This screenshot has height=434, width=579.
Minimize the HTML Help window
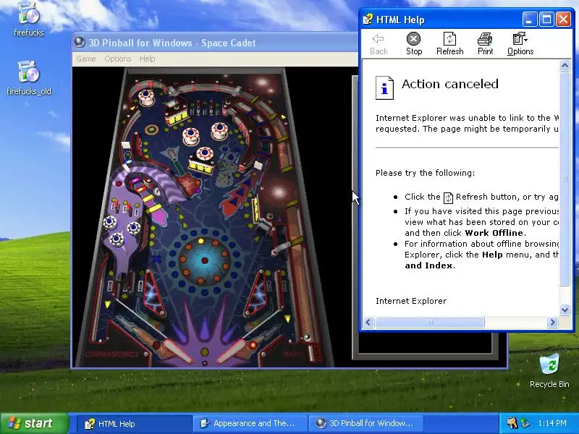click(530, 20)
